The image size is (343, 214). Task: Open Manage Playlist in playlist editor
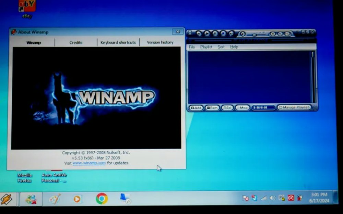coord(294,108)
